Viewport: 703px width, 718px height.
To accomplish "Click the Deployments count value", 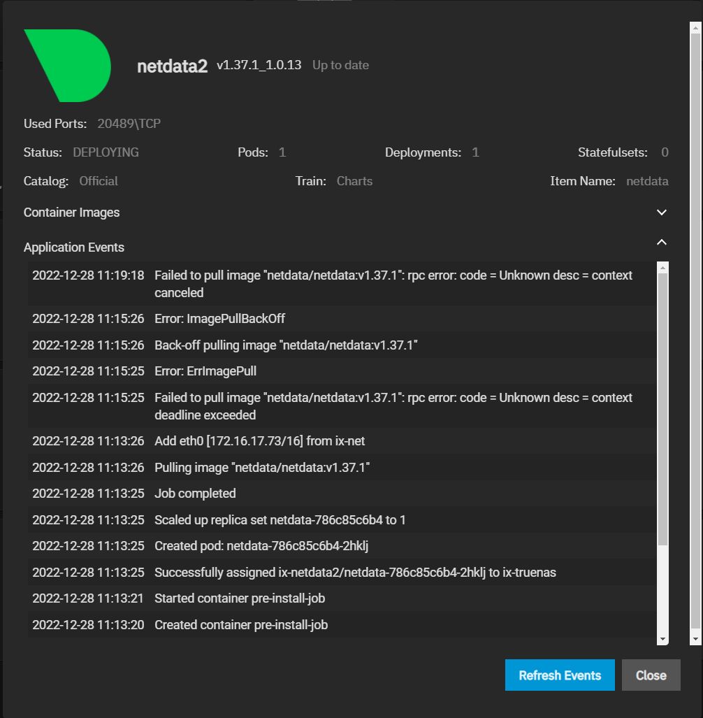I will 475,152.
